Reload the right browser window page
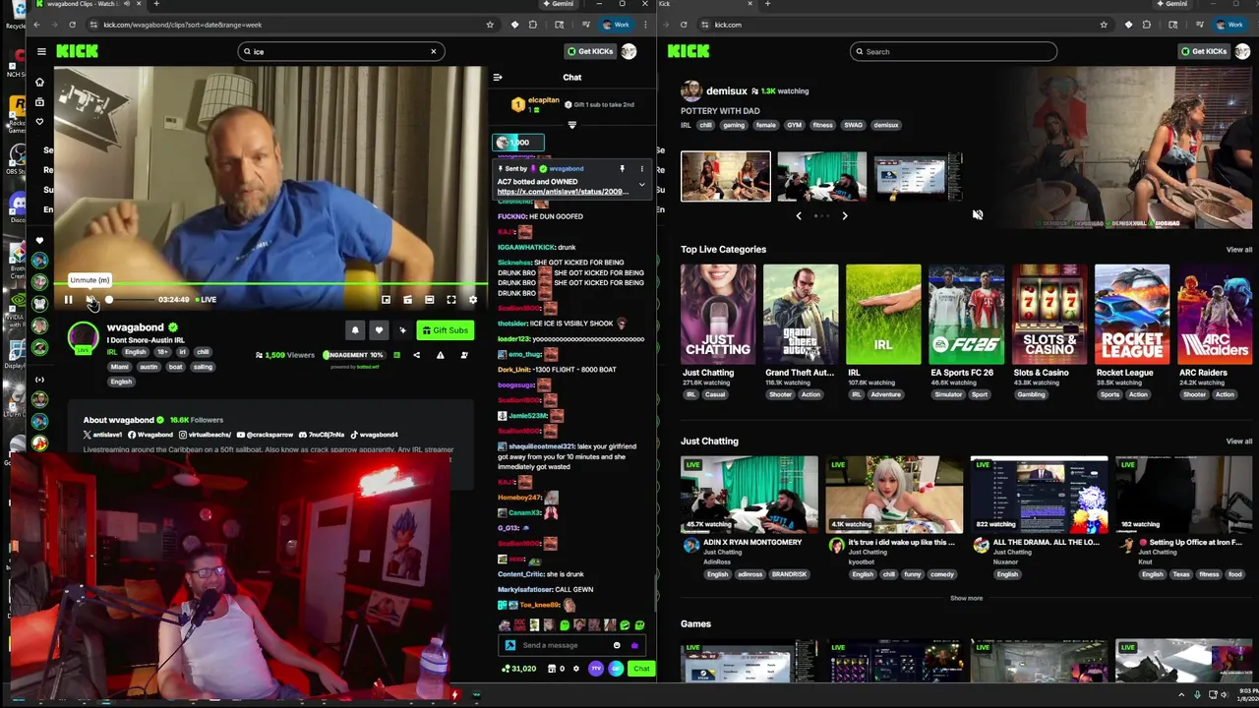1259x708 pixels. (684, 25)
